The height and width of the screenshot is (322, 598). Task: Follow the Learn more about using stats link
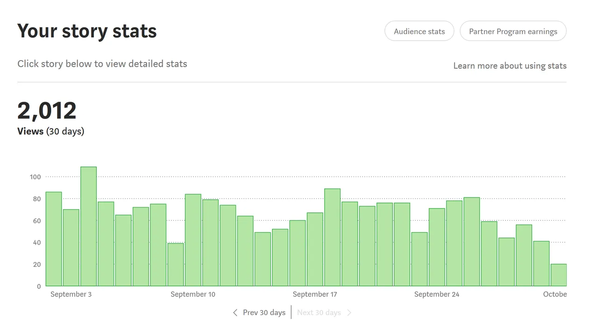(x=510, y=66)
